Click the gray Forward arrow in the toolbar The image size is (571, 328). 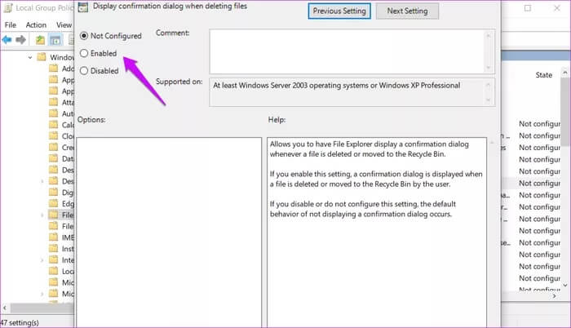(20, 39)
